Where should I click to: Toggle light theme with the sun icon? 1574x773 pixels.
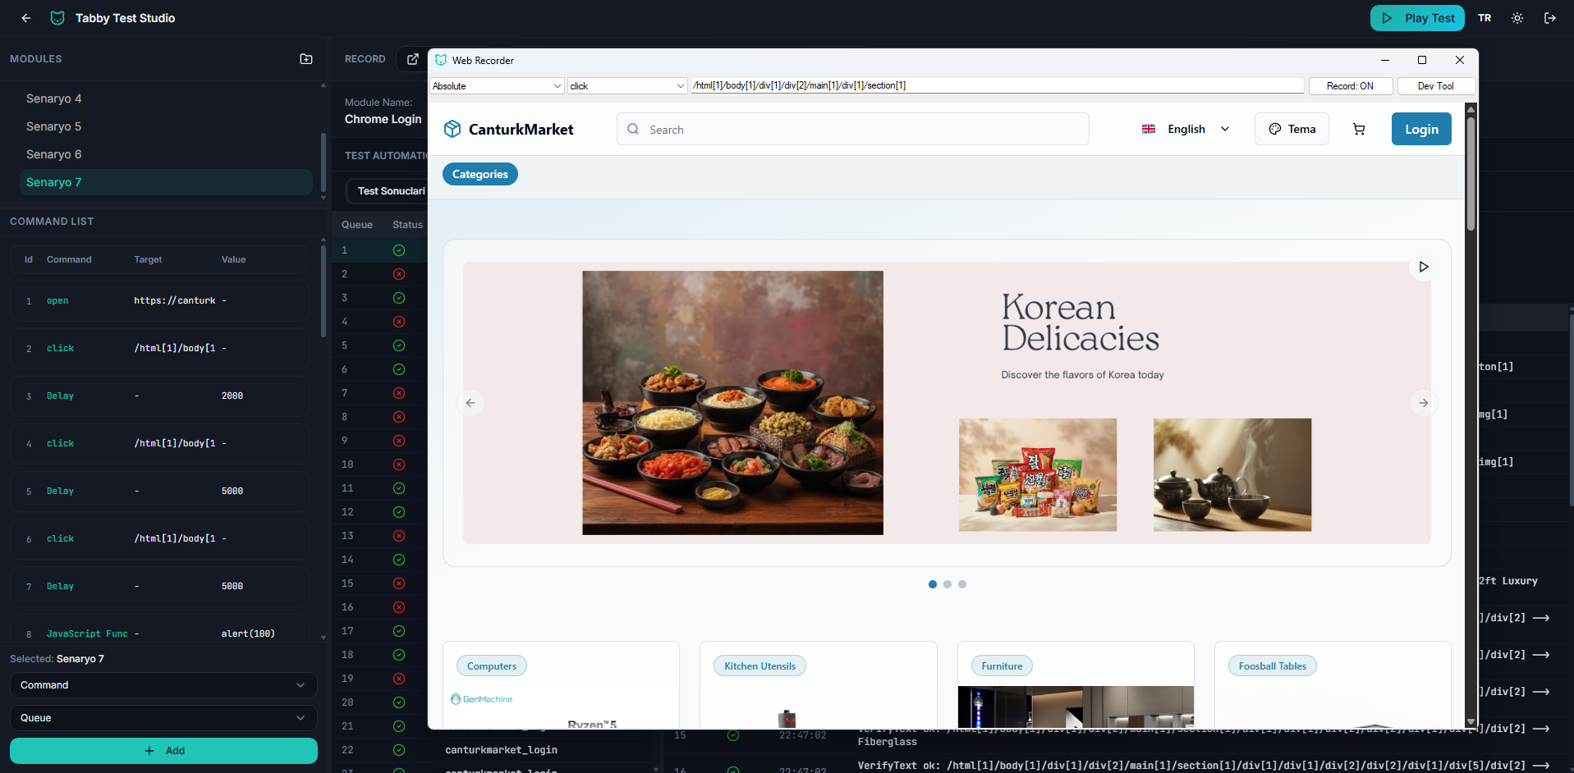pyautogui.click(x=1517, y=18)
